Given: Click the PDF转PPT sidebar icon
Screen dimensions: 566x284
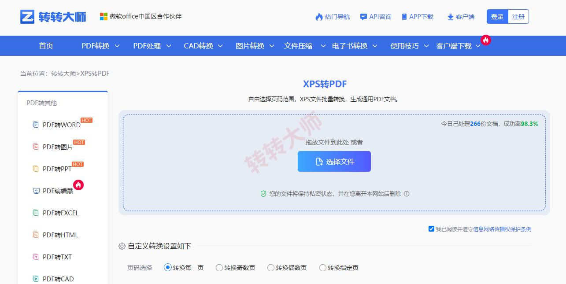Looking at the screenshot, I should [36, 169].
